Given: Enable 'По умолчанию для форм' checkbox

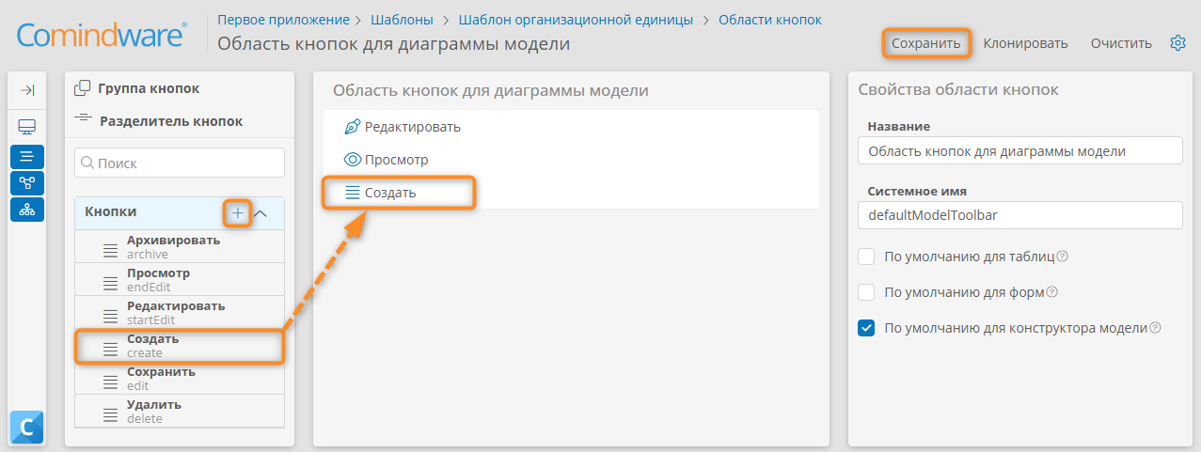Looking at the screenshot, I should [867, 292].
